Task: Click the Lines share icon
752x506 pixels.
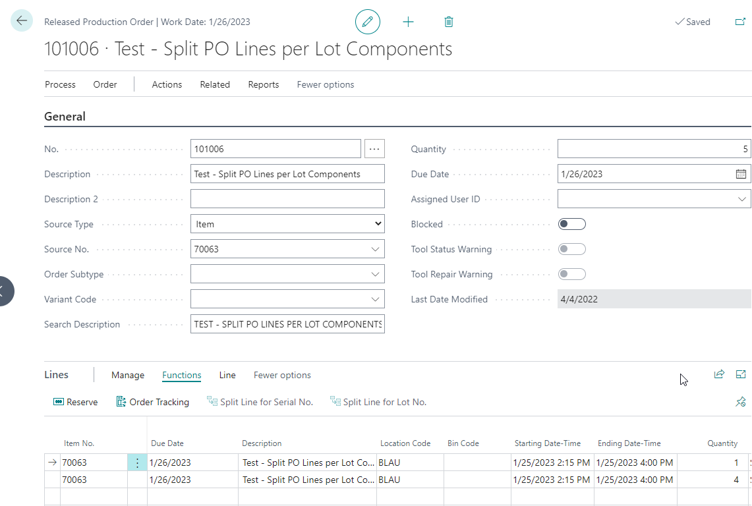Action: [719, 374]
